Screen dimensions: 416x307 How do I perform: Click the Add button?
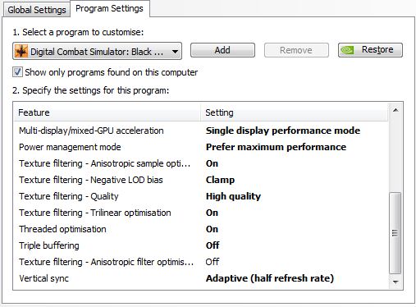pyautogui.click(x=222, y=50)
